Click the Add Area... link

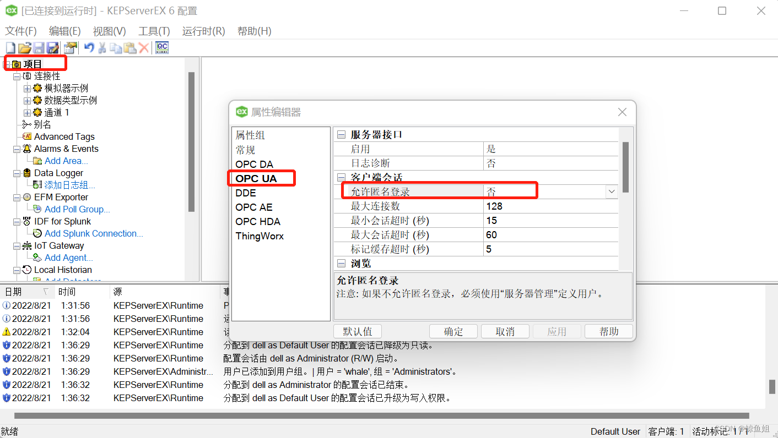(66, 161)
